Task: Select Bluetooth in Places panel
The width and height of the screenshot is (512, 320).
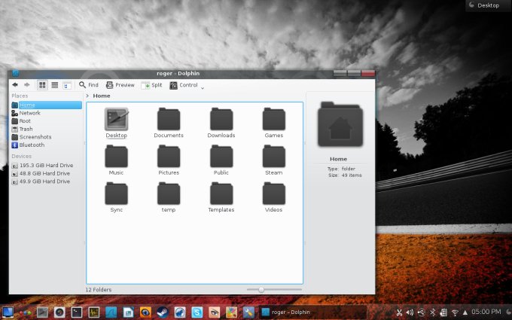Action: 32,145
